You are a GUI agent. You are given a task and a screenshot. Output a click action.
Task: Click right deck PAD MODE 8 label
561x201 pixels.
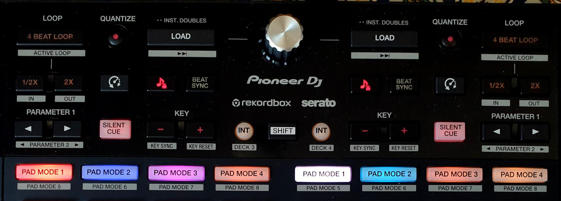point(520,189)
